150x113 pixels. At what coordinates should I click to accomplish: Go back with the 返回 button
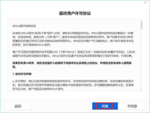18,106
